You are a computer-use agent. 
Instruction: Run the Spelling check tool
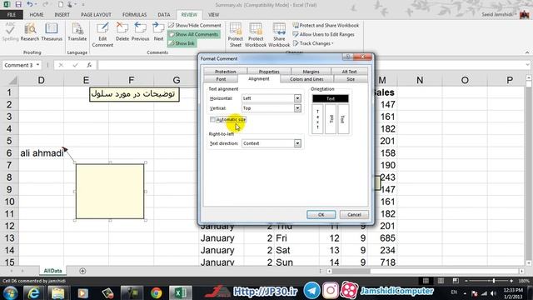(10, 32)
